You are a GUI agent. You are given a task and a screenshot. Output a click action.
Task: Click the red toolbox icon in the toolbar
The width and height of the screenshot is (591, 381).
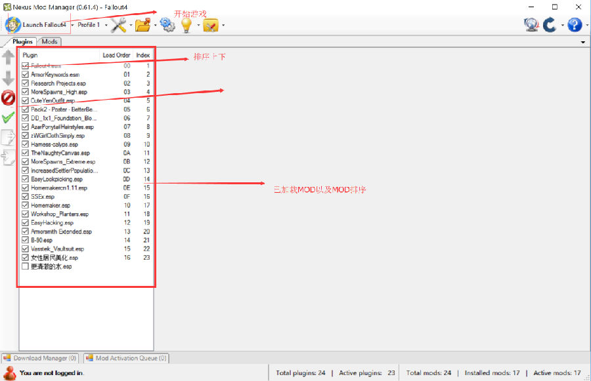pos(211,24)
